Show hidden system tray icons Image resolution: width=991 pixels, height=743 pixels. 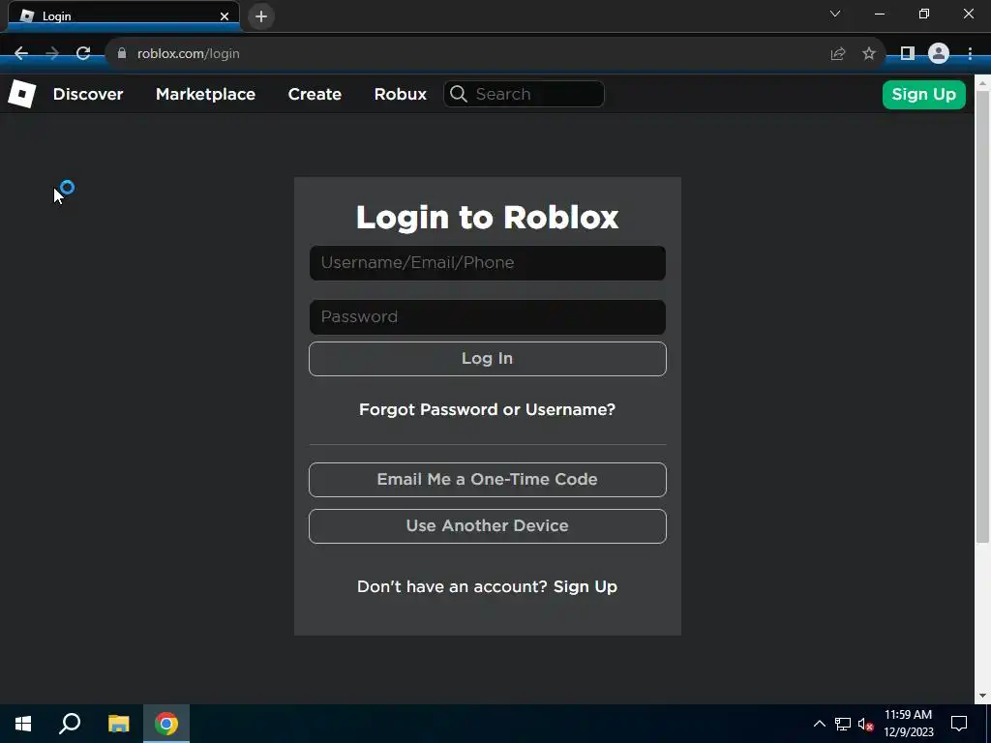(819, 724)
